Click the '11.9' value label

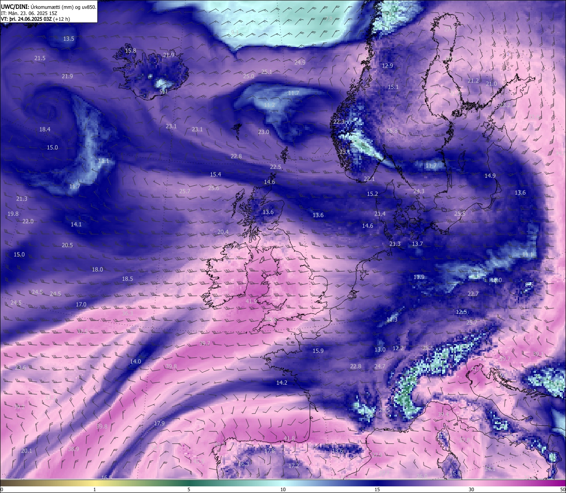coord(419,277)
